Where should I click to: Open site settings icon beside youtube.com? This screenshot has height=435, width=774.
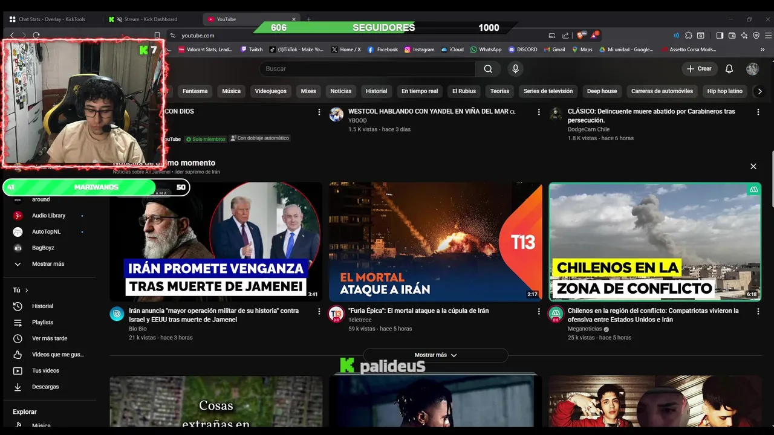[x=172, y=36]
